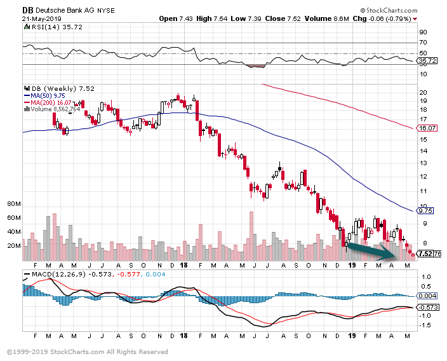Click the MA(200) 16.07 legend text

tap(51, 103)
